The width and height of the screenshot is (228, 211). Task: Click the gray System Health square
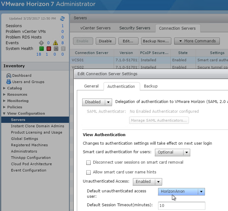[x=56, y=49]
